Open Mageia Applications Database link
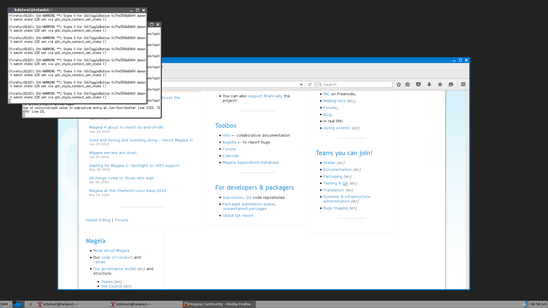The image size is (548, 308). (x=251, y=162)
